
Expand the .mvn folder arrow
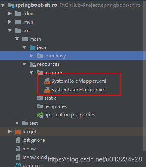pos(10,22)
